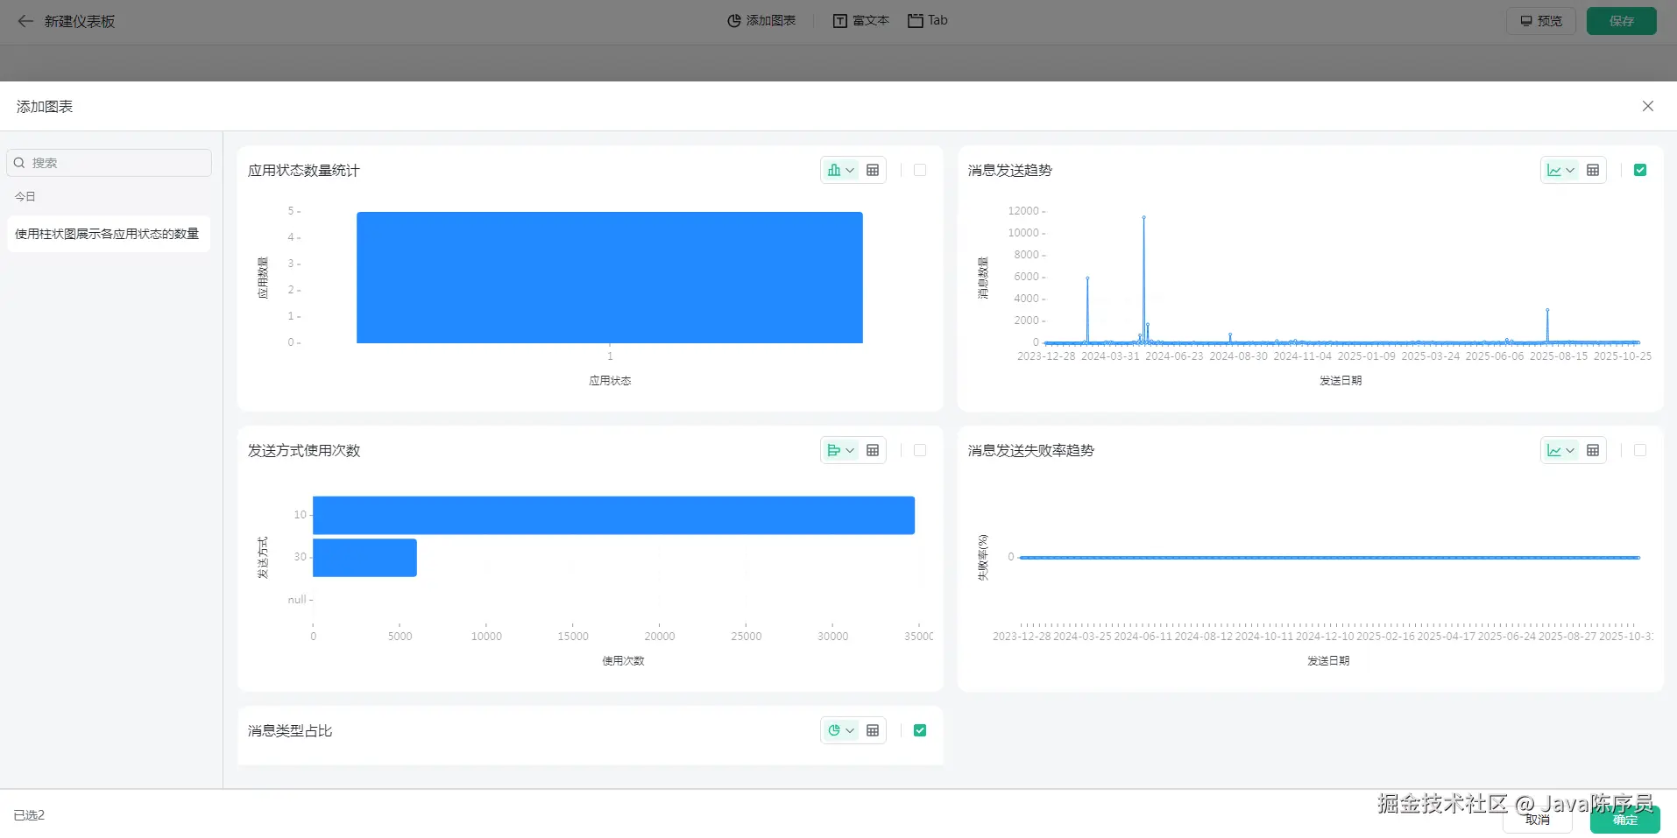Switch 发送方式使用次数 to table view
The height and width of the screenshot is (838, 1677).
873,450
